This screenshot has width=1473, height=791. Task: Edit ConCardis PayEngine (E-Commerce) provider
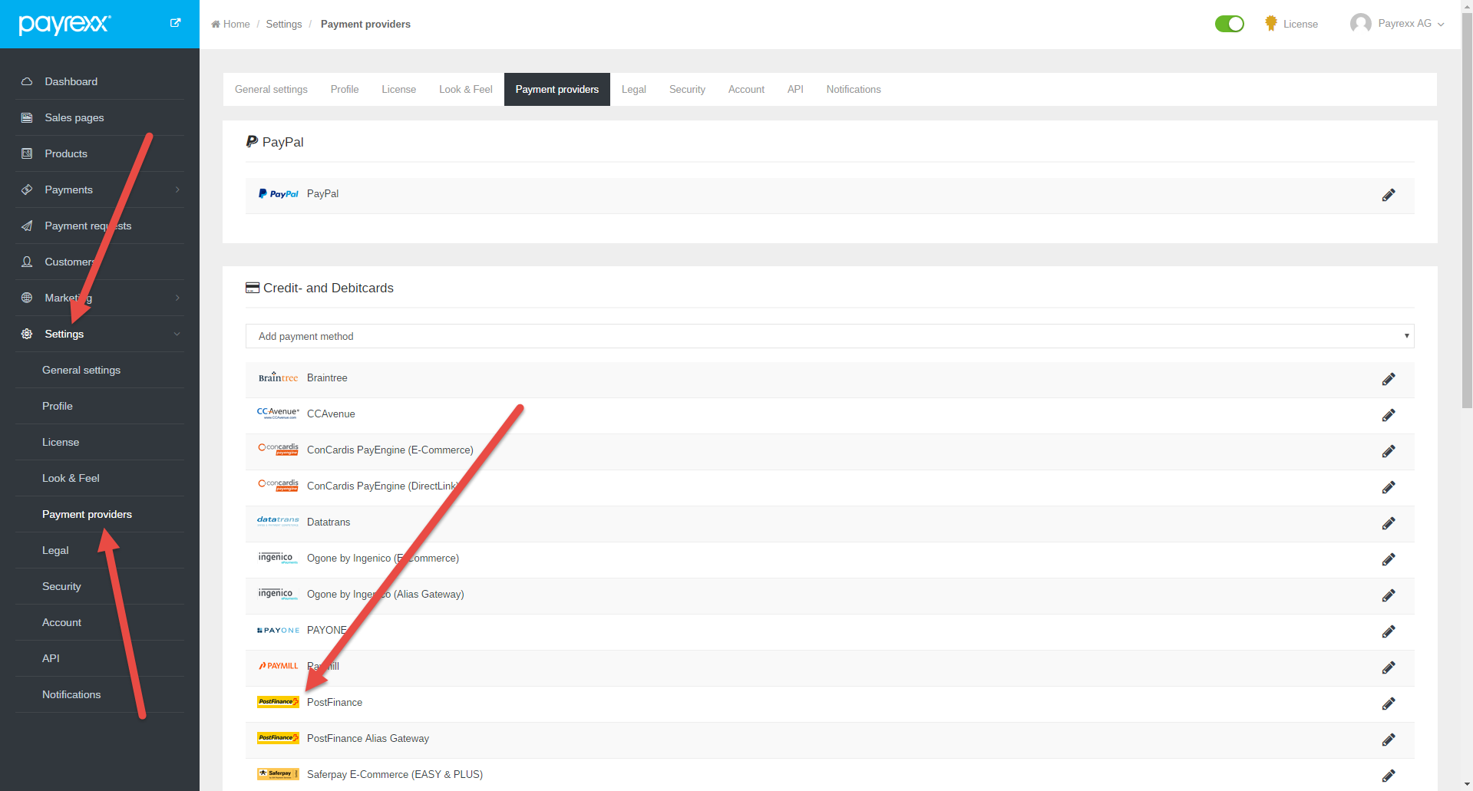pos(1389,451)
